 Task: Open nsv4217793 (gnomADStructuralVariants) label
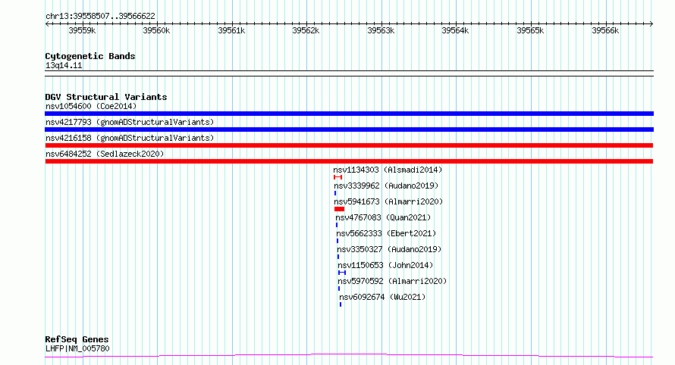click(x=130, y=122)
